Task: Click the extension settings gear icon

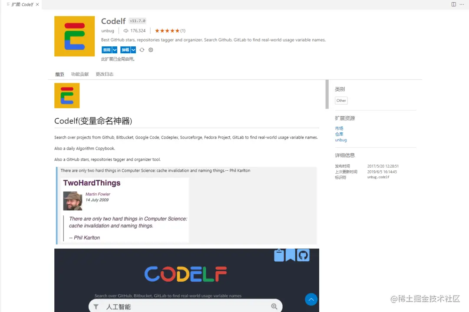Action: pyautogui.click(x=151, y=50)
